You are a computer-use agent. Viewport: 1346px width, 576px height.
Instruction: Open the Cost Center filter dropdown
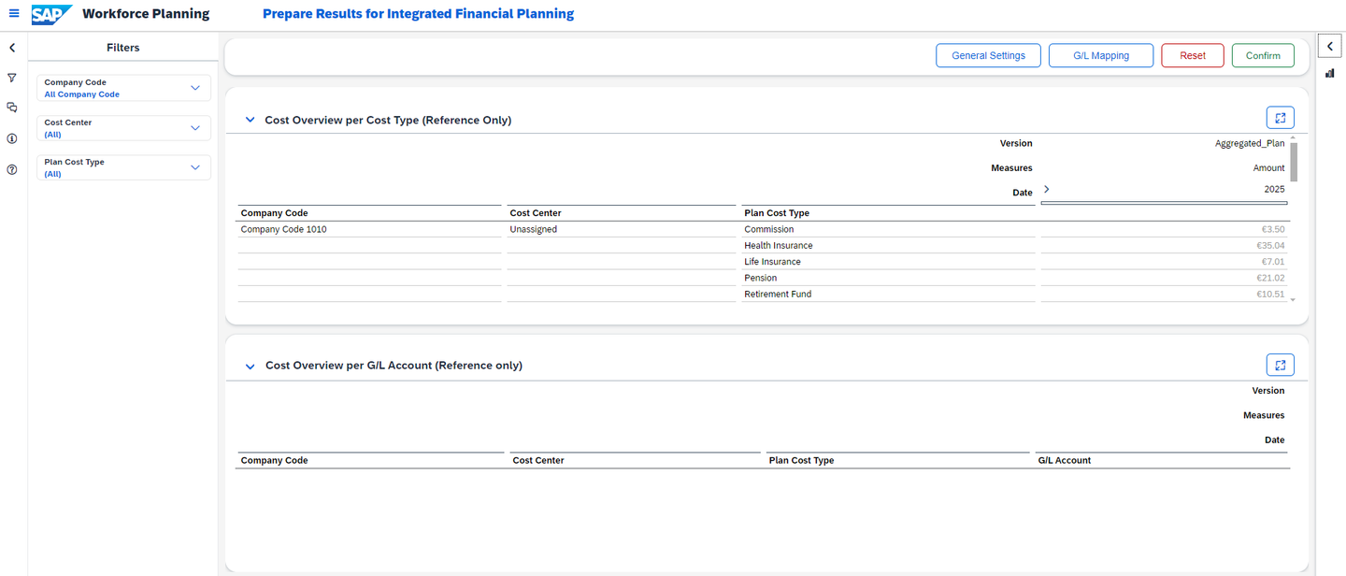coord(124,128)
